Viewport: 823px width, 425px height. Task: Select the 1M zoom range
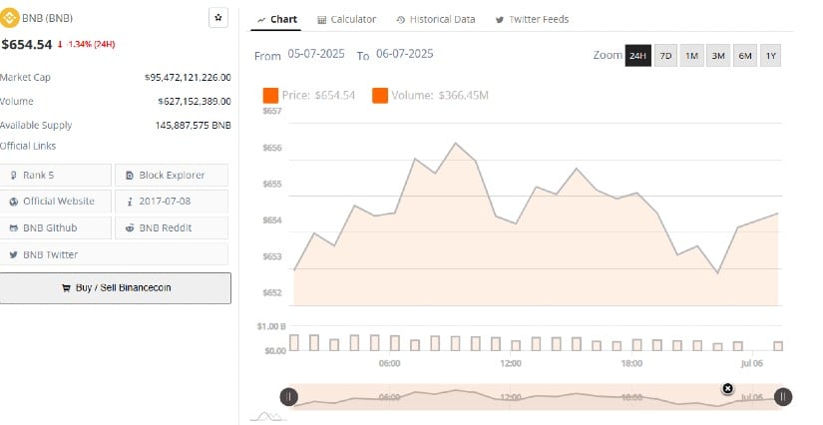click(x=691, y=56)
